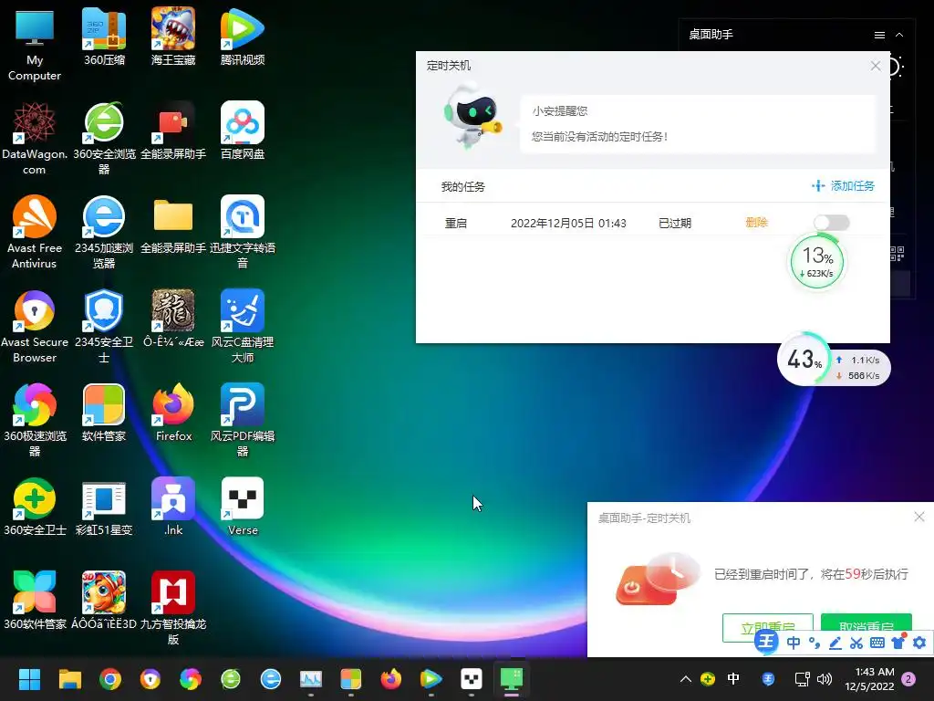Open 百度网盘 desktop icon

243,131
